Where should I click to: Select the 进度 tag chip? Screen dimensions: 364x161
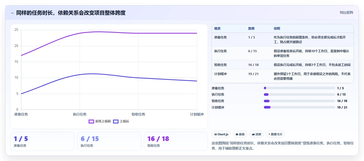pos(256,134)
